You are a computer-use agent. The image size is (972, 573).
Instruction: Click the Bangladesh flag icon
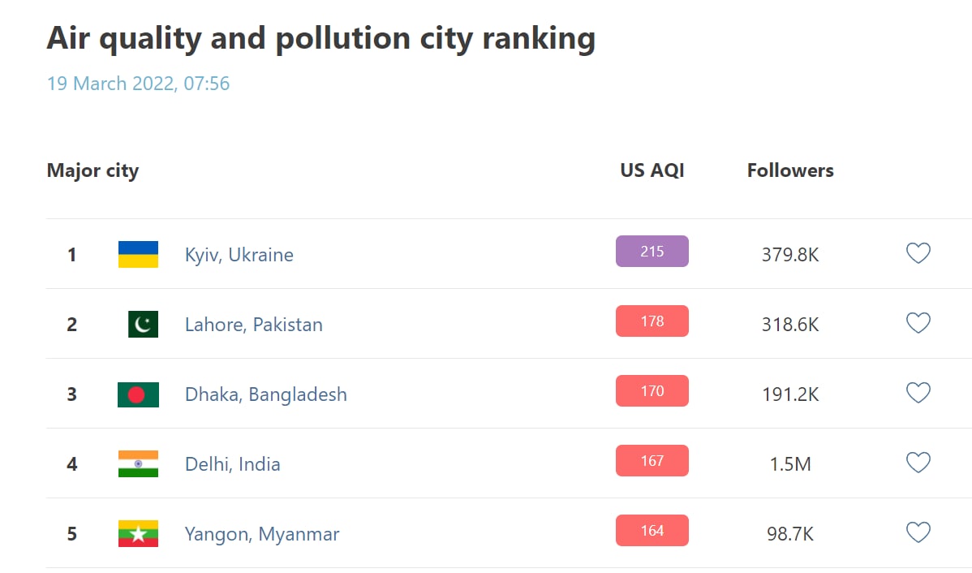coord(138,394)
